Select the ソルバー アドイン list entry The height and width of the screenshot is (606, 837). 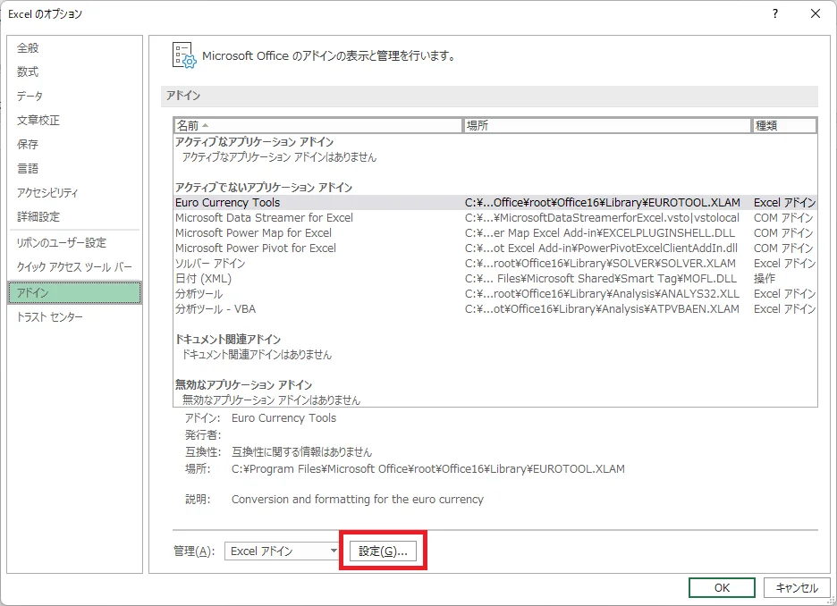coord(210,264)
